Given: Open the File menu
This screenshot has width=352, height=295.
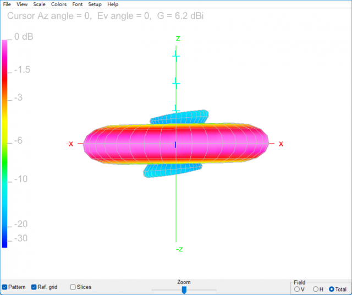Looking at the screenshot, I should [7, 4].
